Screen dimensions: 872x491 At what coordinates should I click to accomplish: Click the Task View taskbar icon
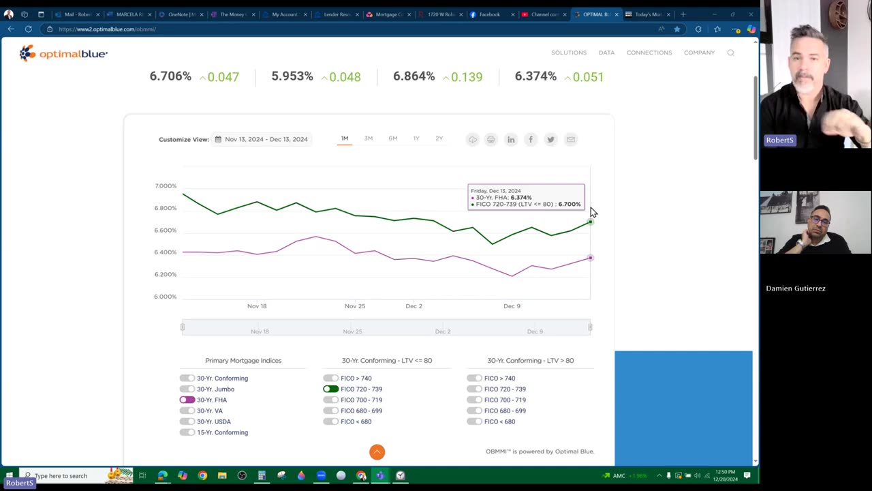(142, 475)
